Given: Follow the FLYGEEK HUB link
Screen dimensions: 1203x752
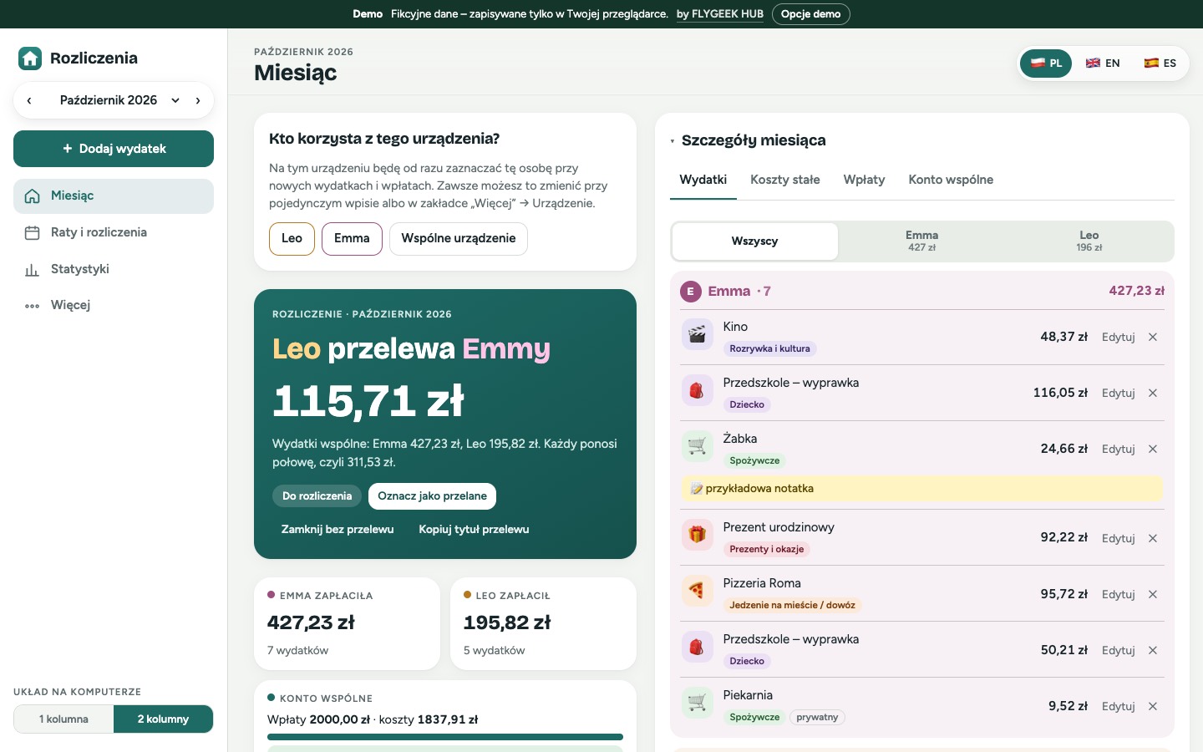Looking at the screenshot, I should [x=720, y=14].
